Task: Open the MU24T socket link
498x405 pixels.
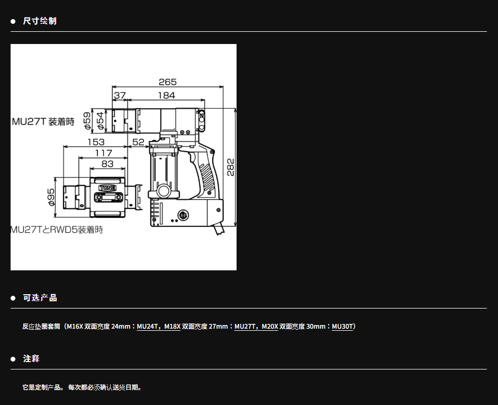Action: tap(148, 327)
